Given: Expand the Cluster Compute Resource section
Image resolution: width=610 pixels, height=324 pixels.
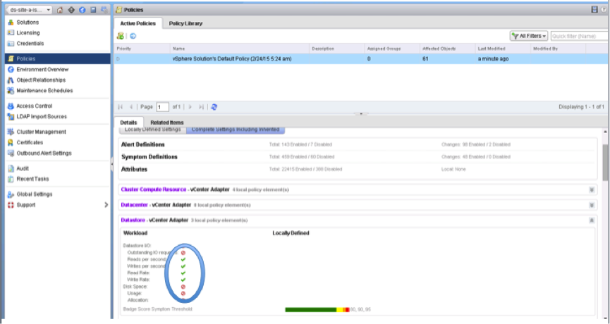Looking at the screenshot, I should coord(592,189).
